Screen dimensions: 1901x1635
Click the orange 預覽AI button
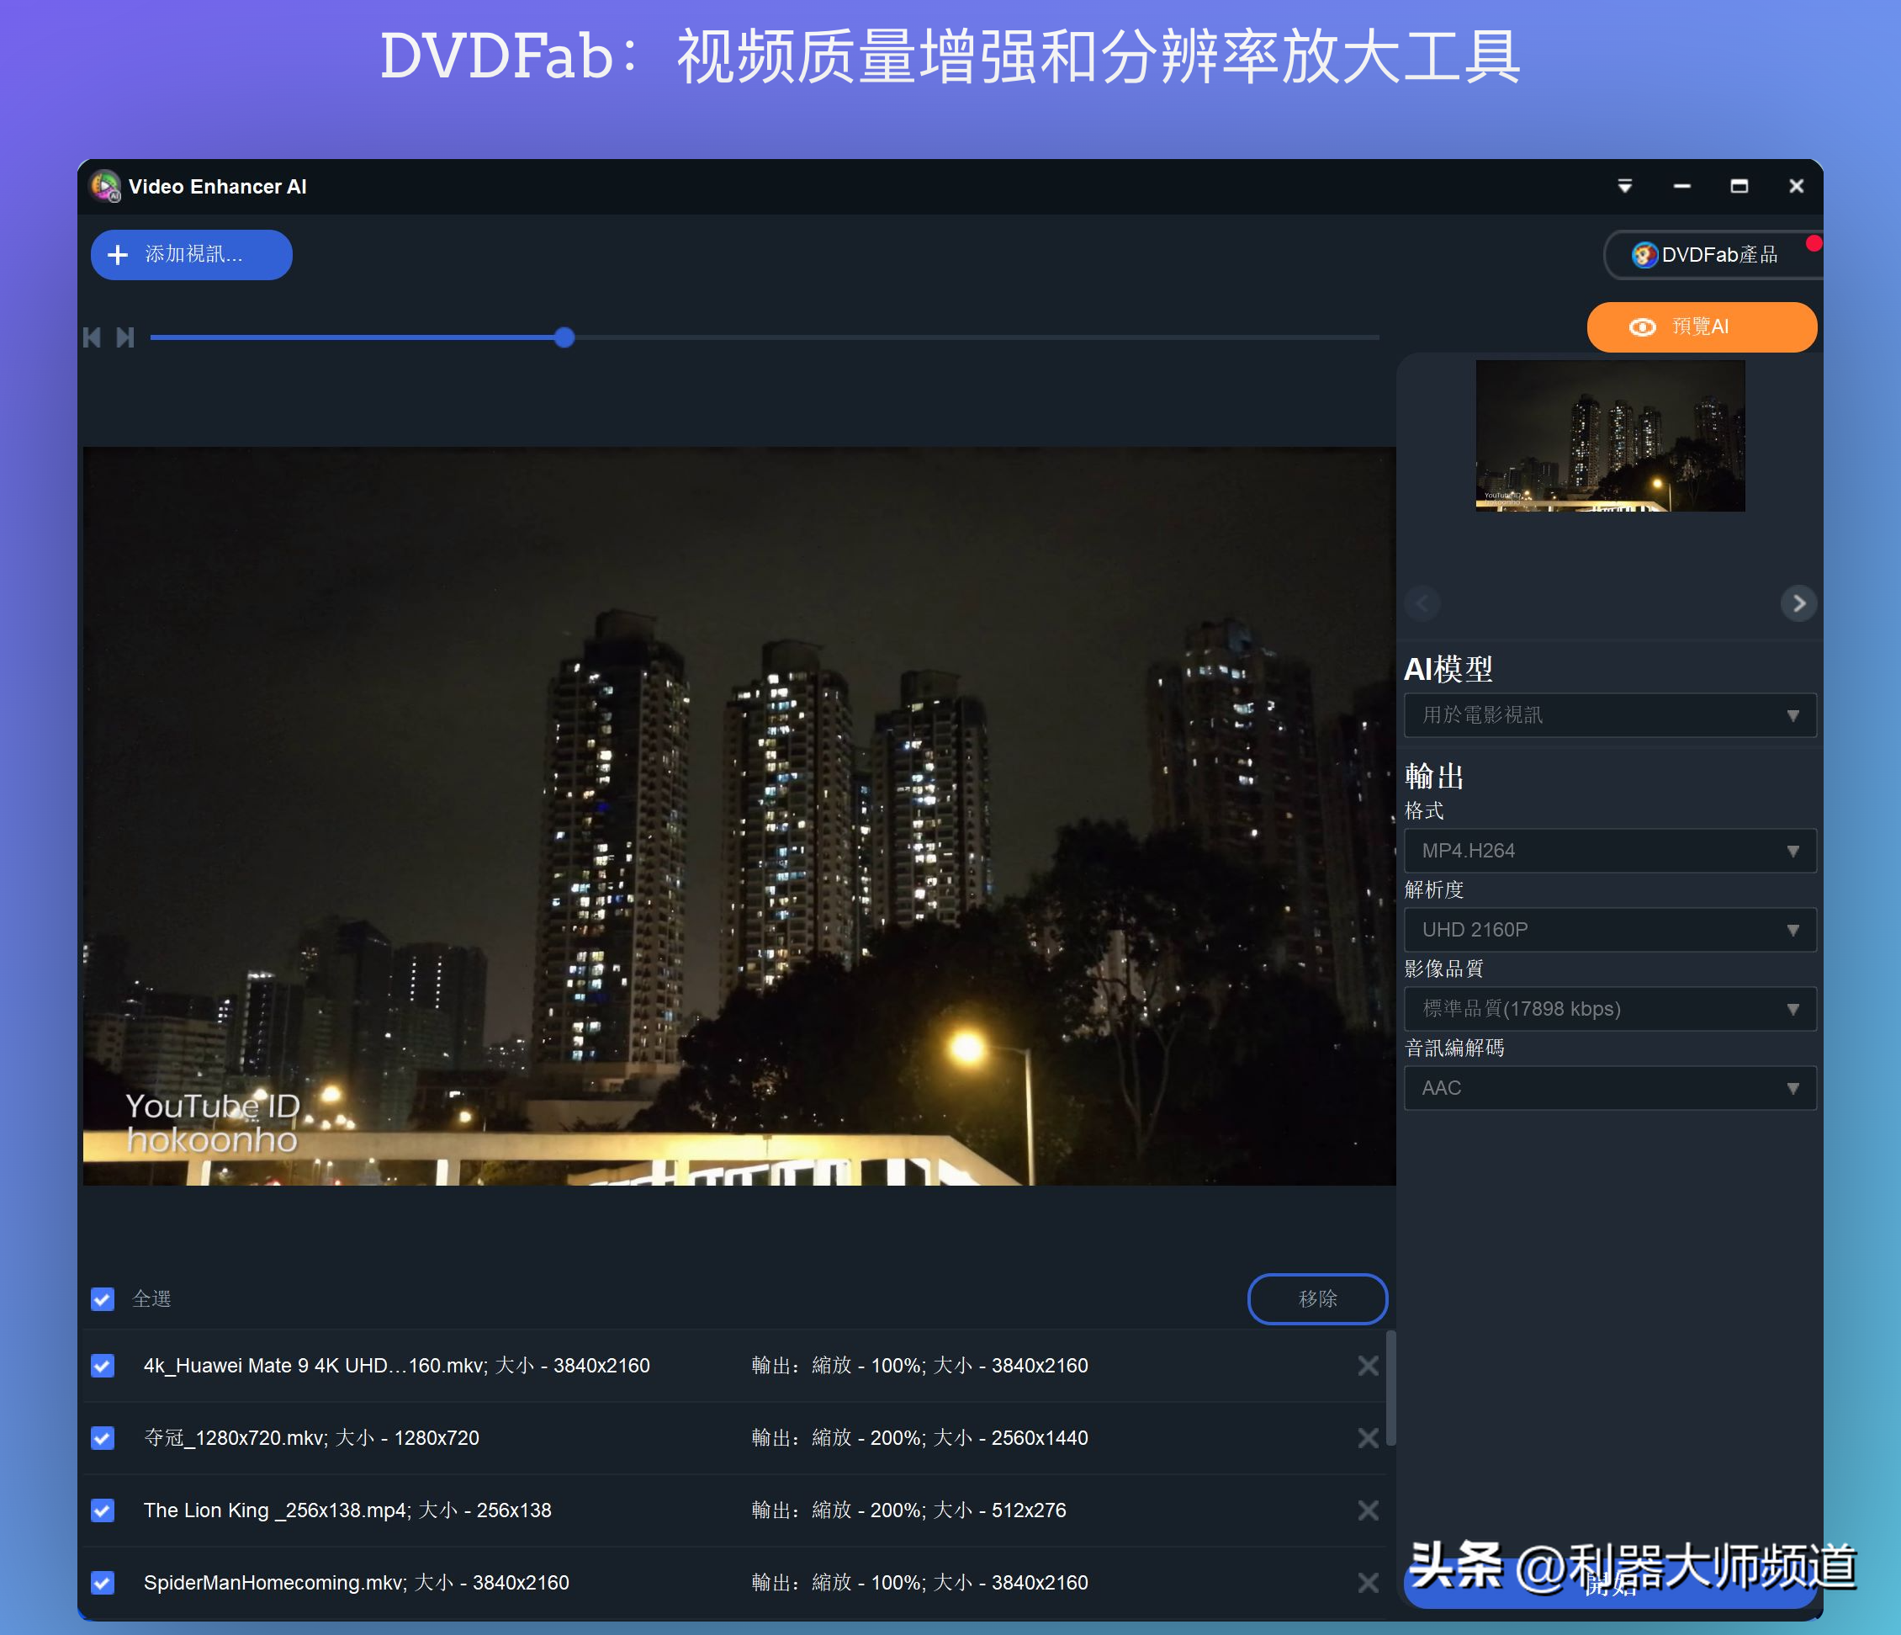(x=1702, y=326)
